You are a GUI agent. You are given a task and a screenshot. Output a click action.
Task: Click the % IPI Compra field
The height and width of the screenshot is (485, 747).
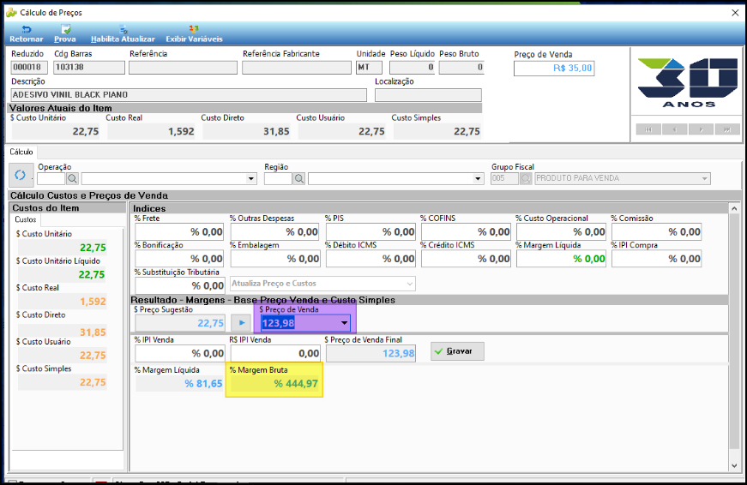coord(656,259)
